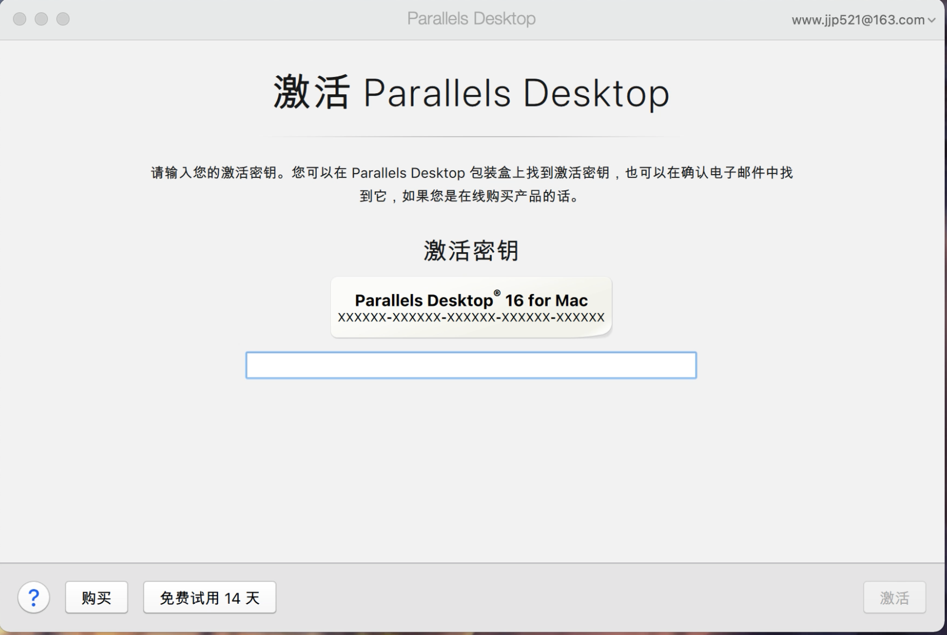Screen dimensions: 947x635
Task: Click the 激活密钥 label
Action: [x=471, y=251]
